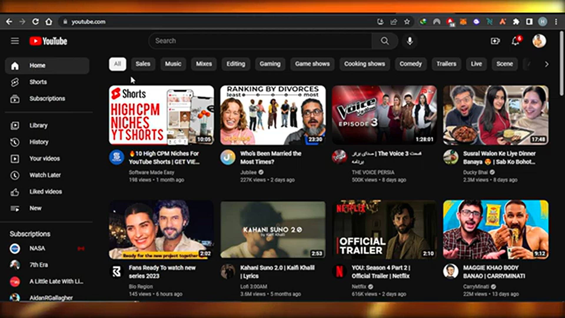Open the Ranking by Divorces thumbnail
The image size is (565, 318).
click(x=273, y=115)
